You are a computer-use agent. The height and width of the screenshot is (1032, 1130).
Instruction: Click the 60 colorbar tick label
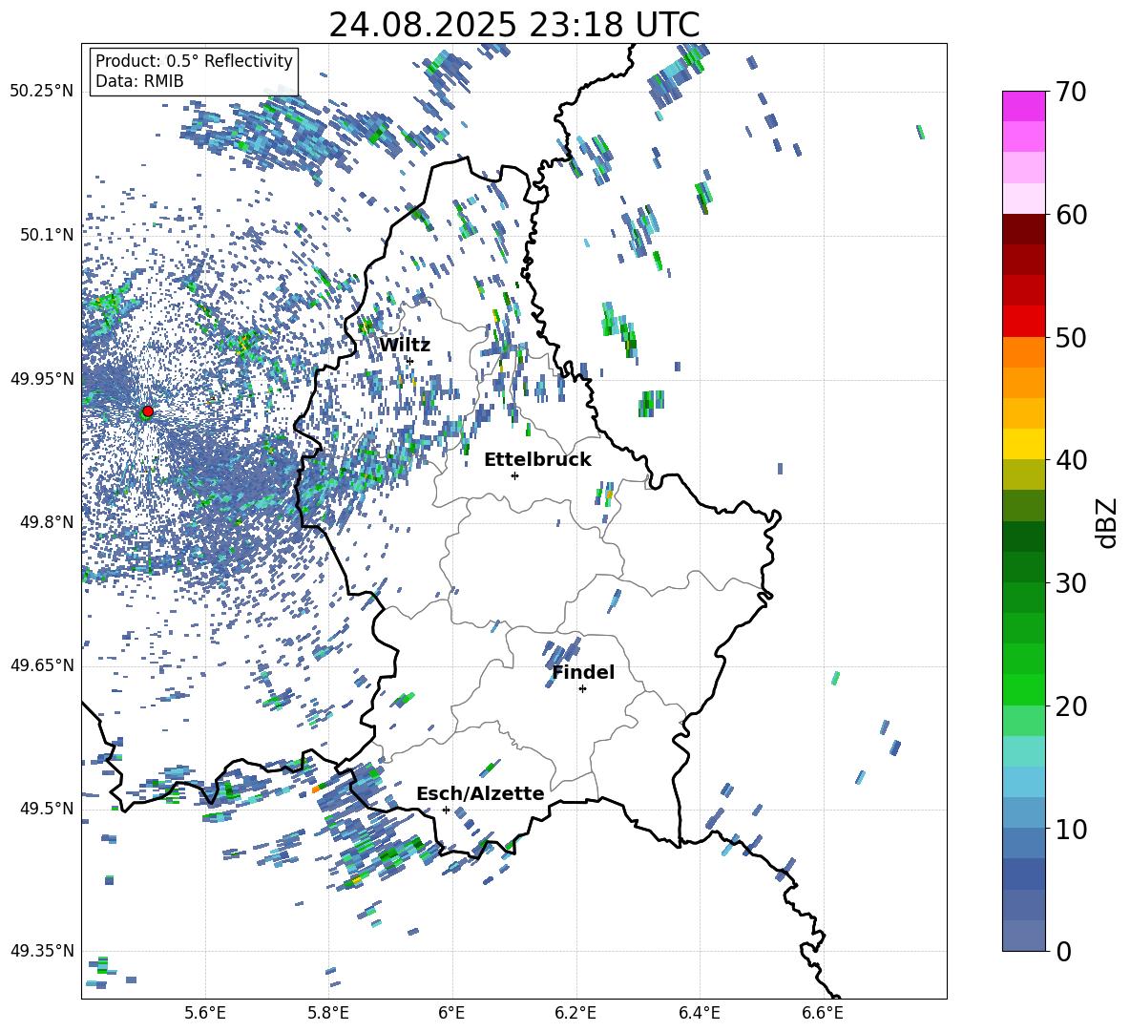click(1071, 215)
